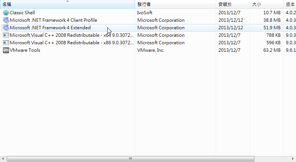This screenshot has height=162, width=296.
Task: Click the Classic Shell install date 2013/12/7
Action: click(x=229, y=13)
